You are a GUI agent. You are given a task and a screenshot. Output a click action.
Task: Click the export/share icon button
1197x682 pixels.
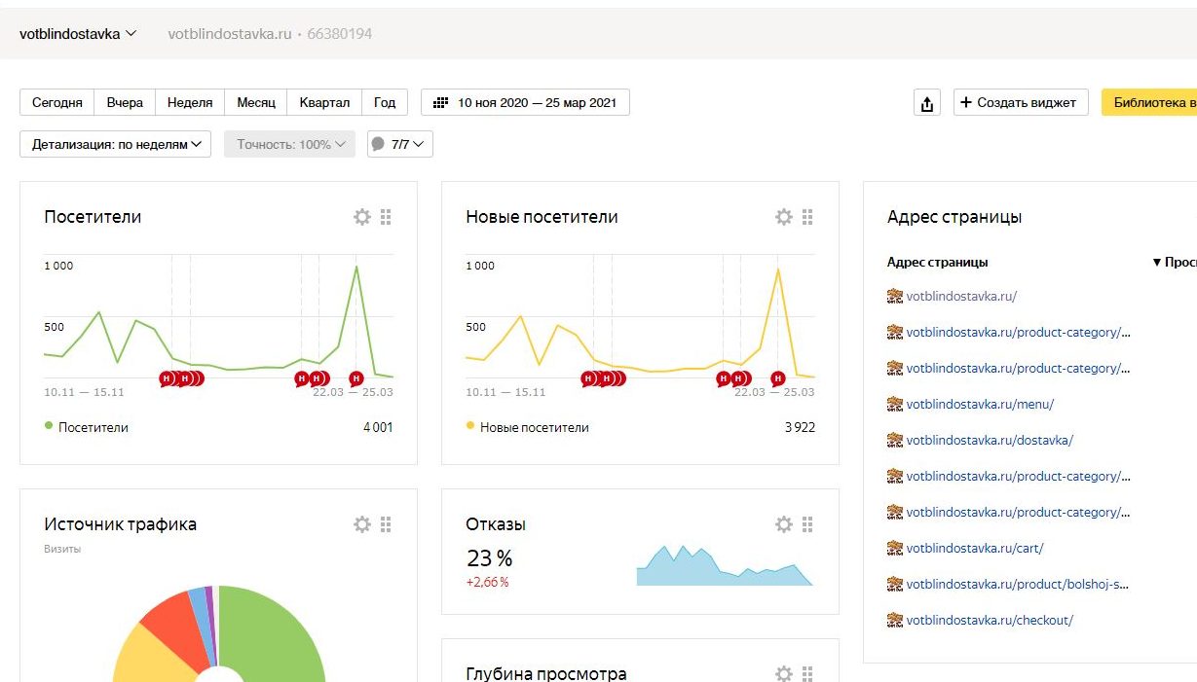926,103
